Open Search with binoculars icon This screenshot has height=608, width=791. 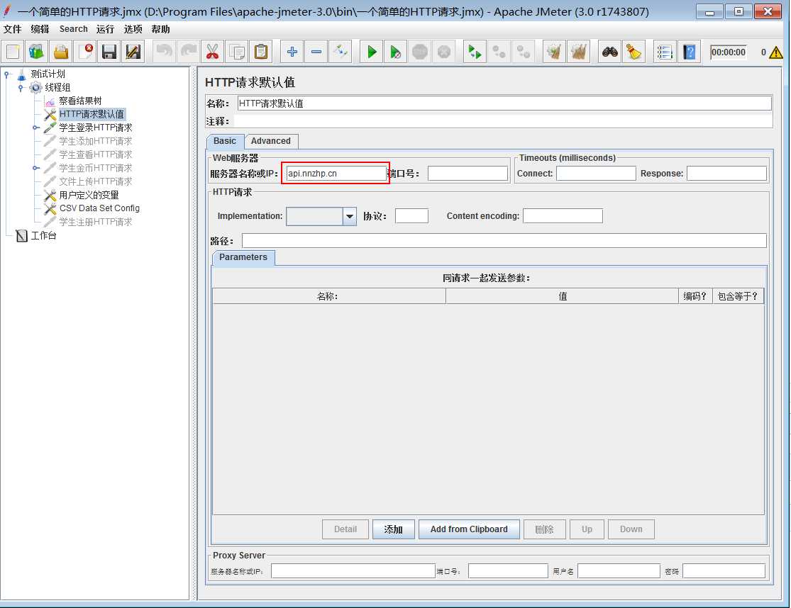610,52
